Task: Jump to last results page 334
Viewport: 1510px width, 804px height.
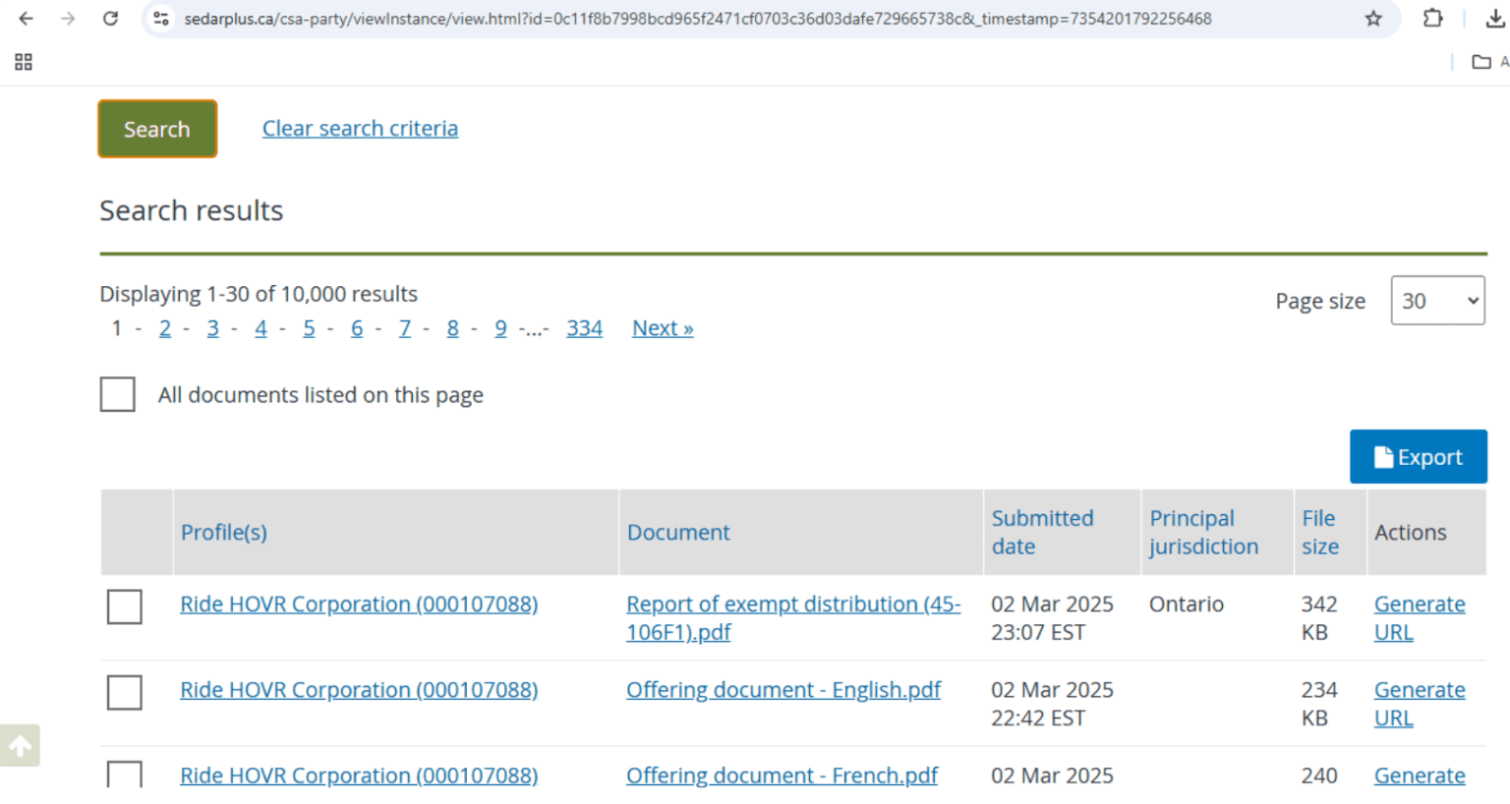Action: pyautogui.click(x=584, y=328)
